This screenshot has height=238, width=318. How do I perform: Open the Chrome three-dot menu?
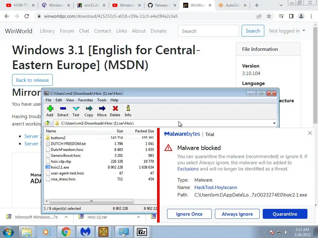click(311, 16)
